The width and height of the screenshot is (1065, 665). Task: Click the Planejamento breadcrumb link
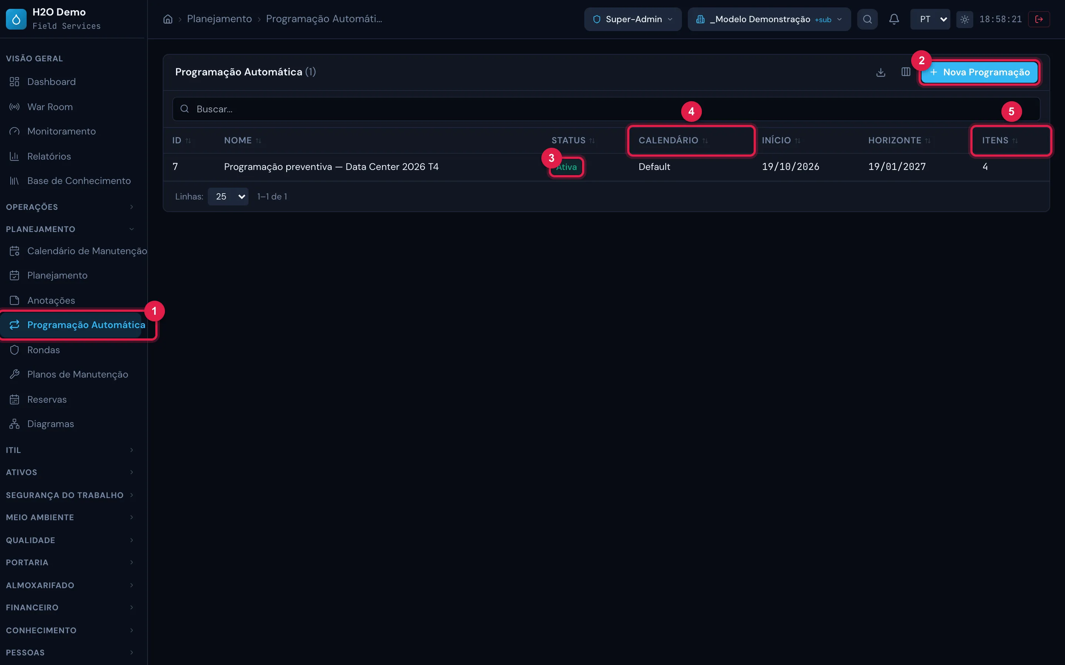click(x=219, y=19)
